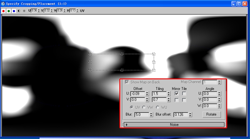Screen dimensions: 250x139
Task: Expand the Noise rollout
Action: click(174, 125)
